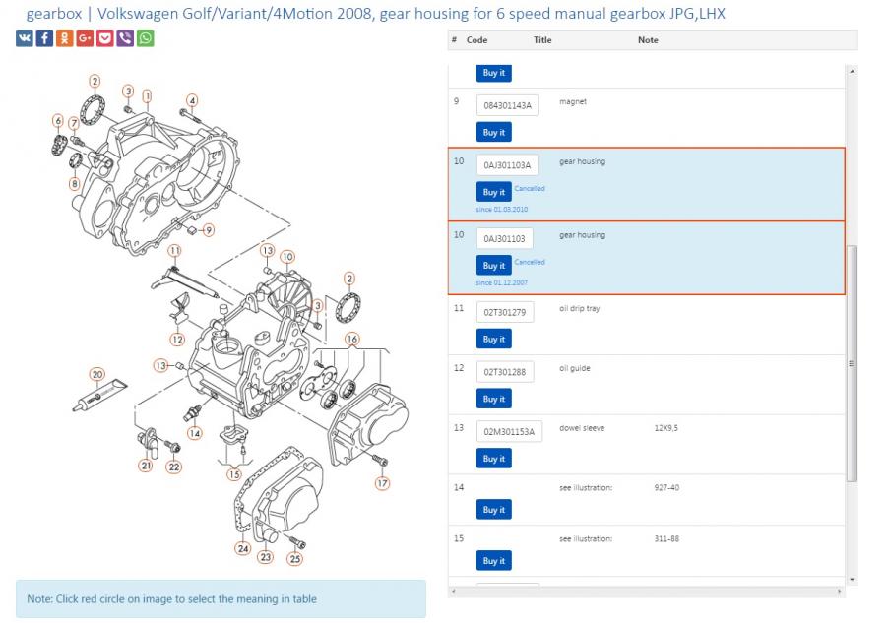Share page on Odnoklassniki
The width and height of the screenshot is (886, 623).
(x=65, y=38)
